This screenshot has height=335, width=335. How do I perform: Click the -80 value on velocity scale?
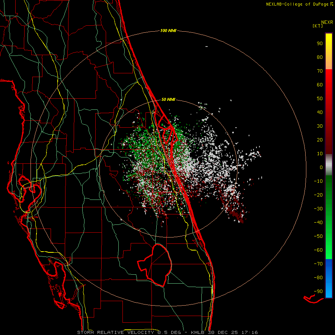click(318, 278)
